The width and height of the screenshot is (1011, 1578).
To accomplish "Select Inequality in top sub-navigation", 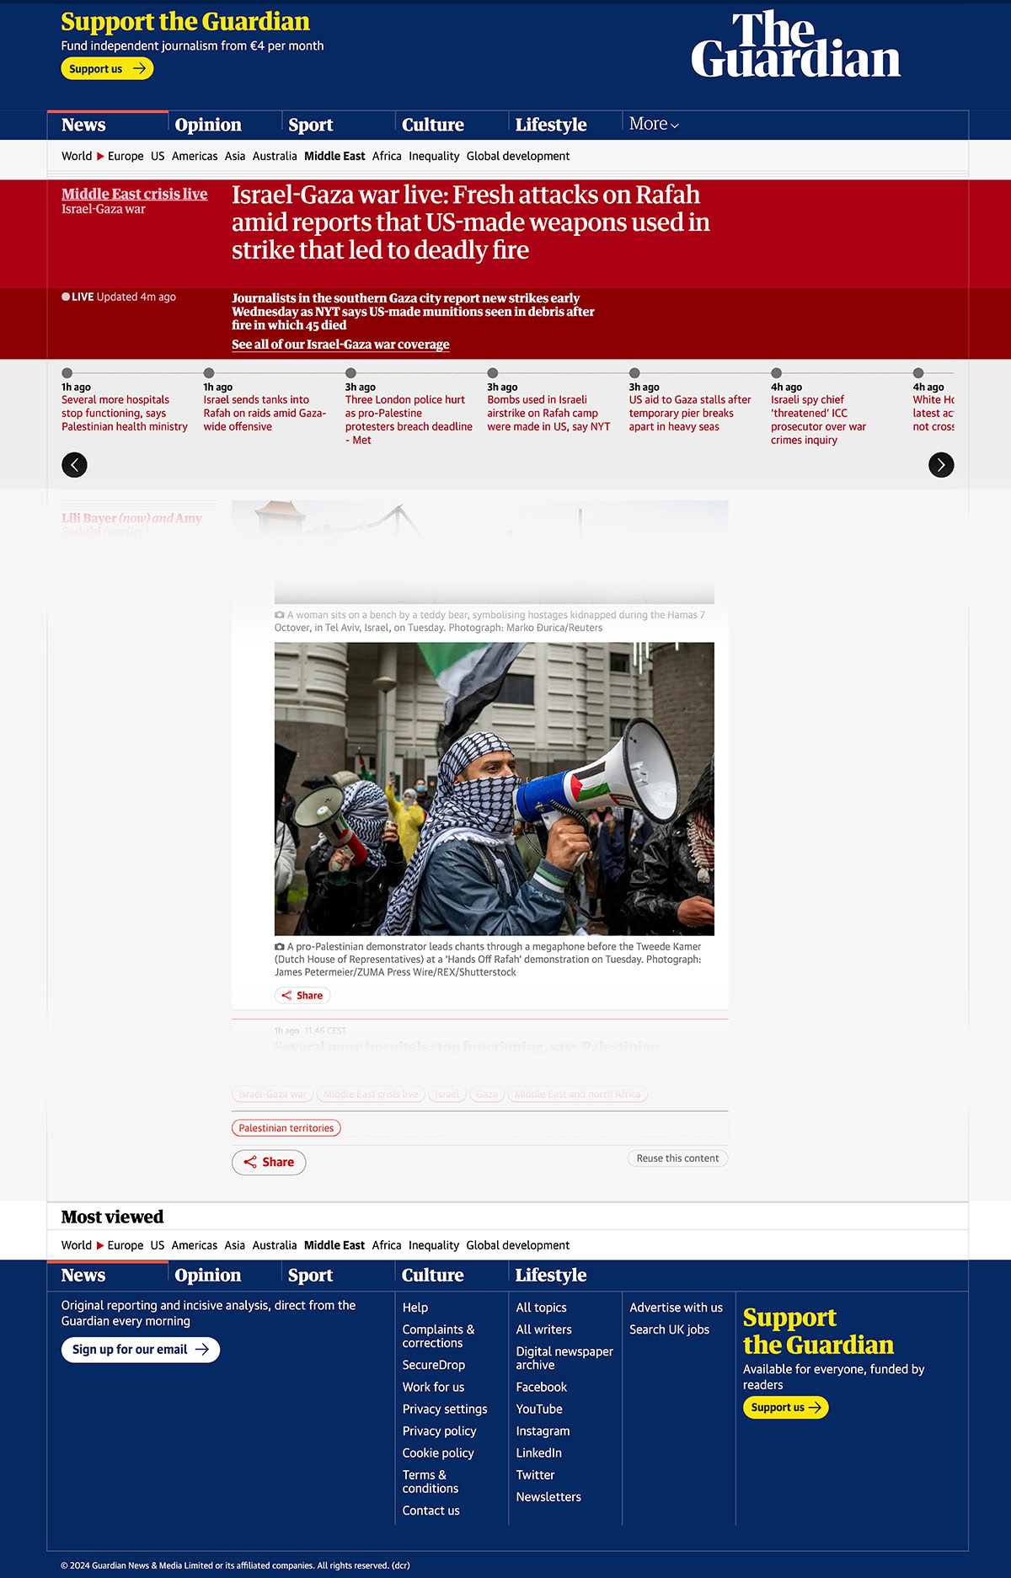I will pyautogui.click(x=434, y=156).
